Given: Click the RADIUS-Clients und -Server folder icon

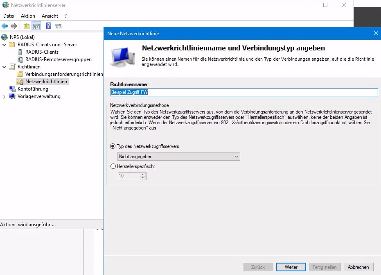Looking at the screenshot, I should click(12, 45).
